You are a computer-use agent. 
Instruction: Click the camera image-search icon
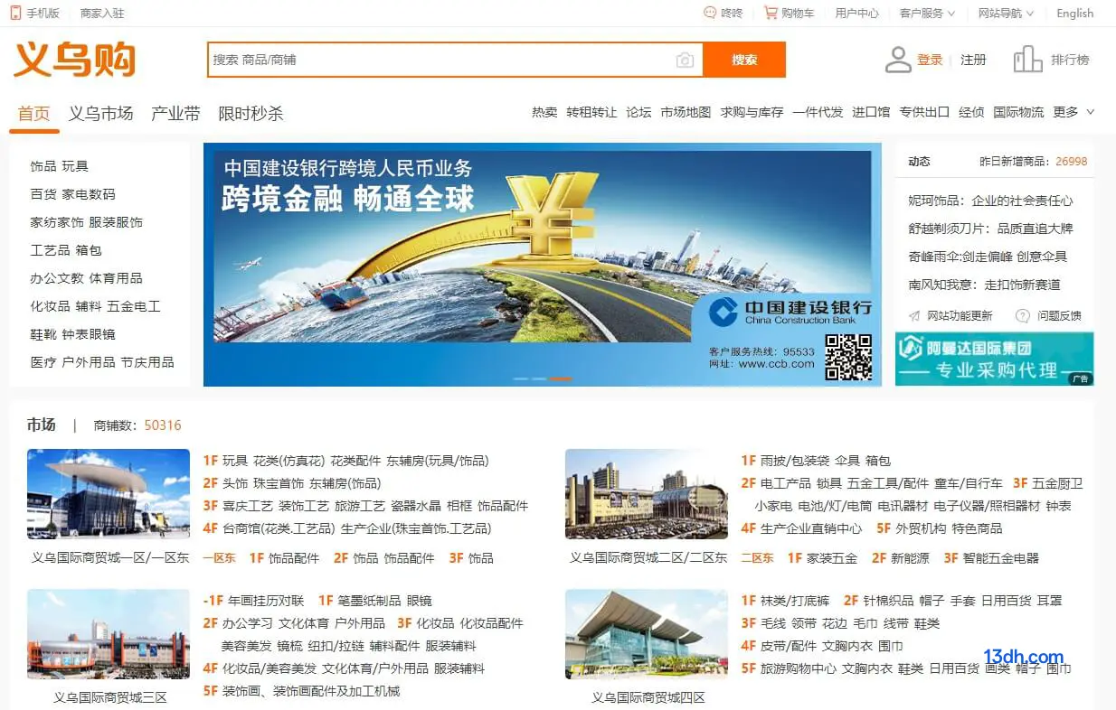point(685,60)
